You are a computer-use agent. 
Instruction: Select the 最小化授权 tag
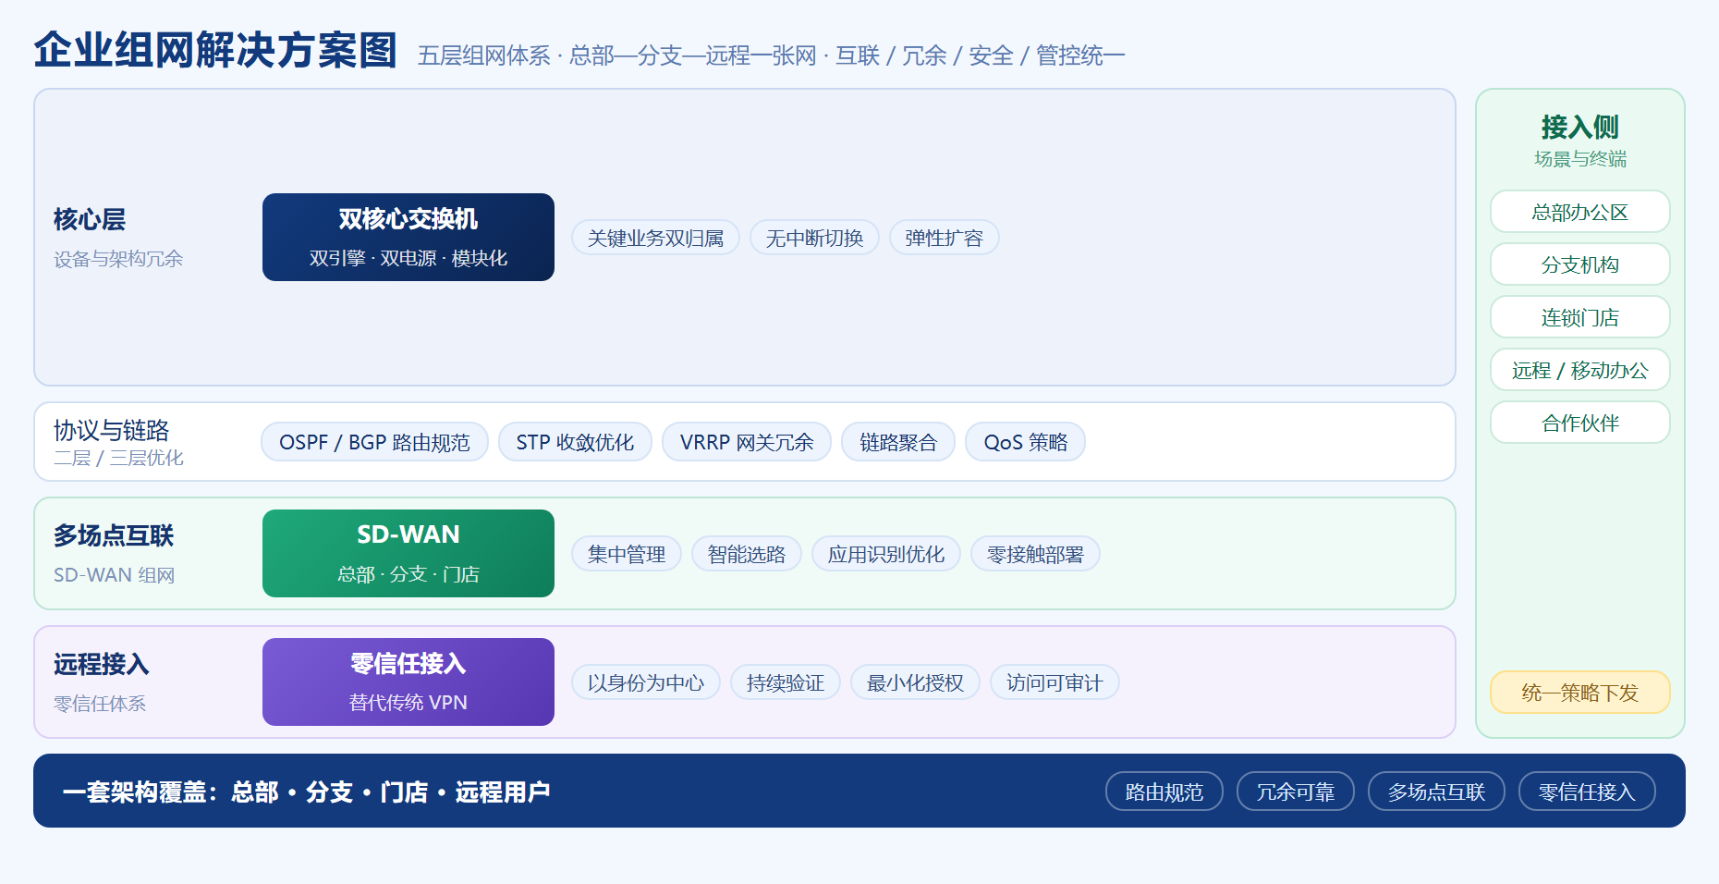(915, 682)
